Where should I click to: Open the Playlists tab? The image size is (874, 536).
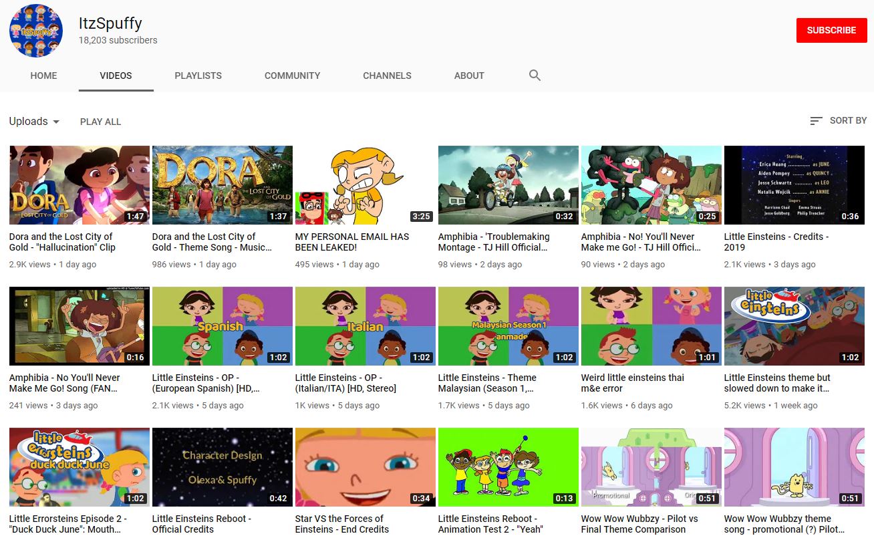click(198, 76)
